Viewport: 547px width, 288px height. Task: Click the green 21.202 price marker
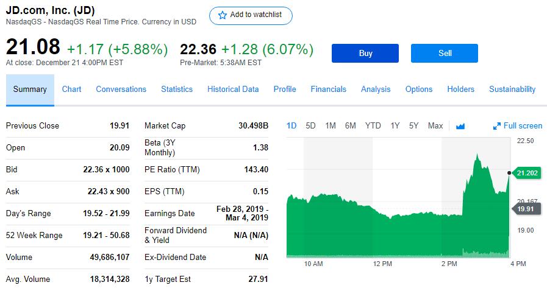527,173
